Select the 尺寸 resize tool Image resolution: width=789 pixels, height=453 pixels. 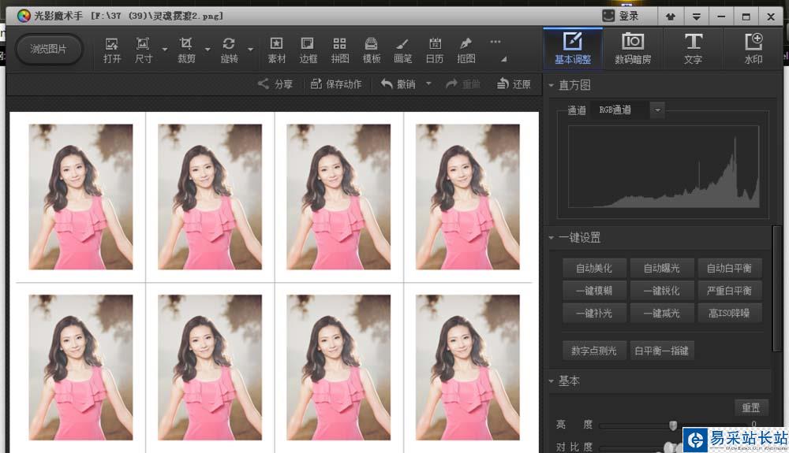144,50
